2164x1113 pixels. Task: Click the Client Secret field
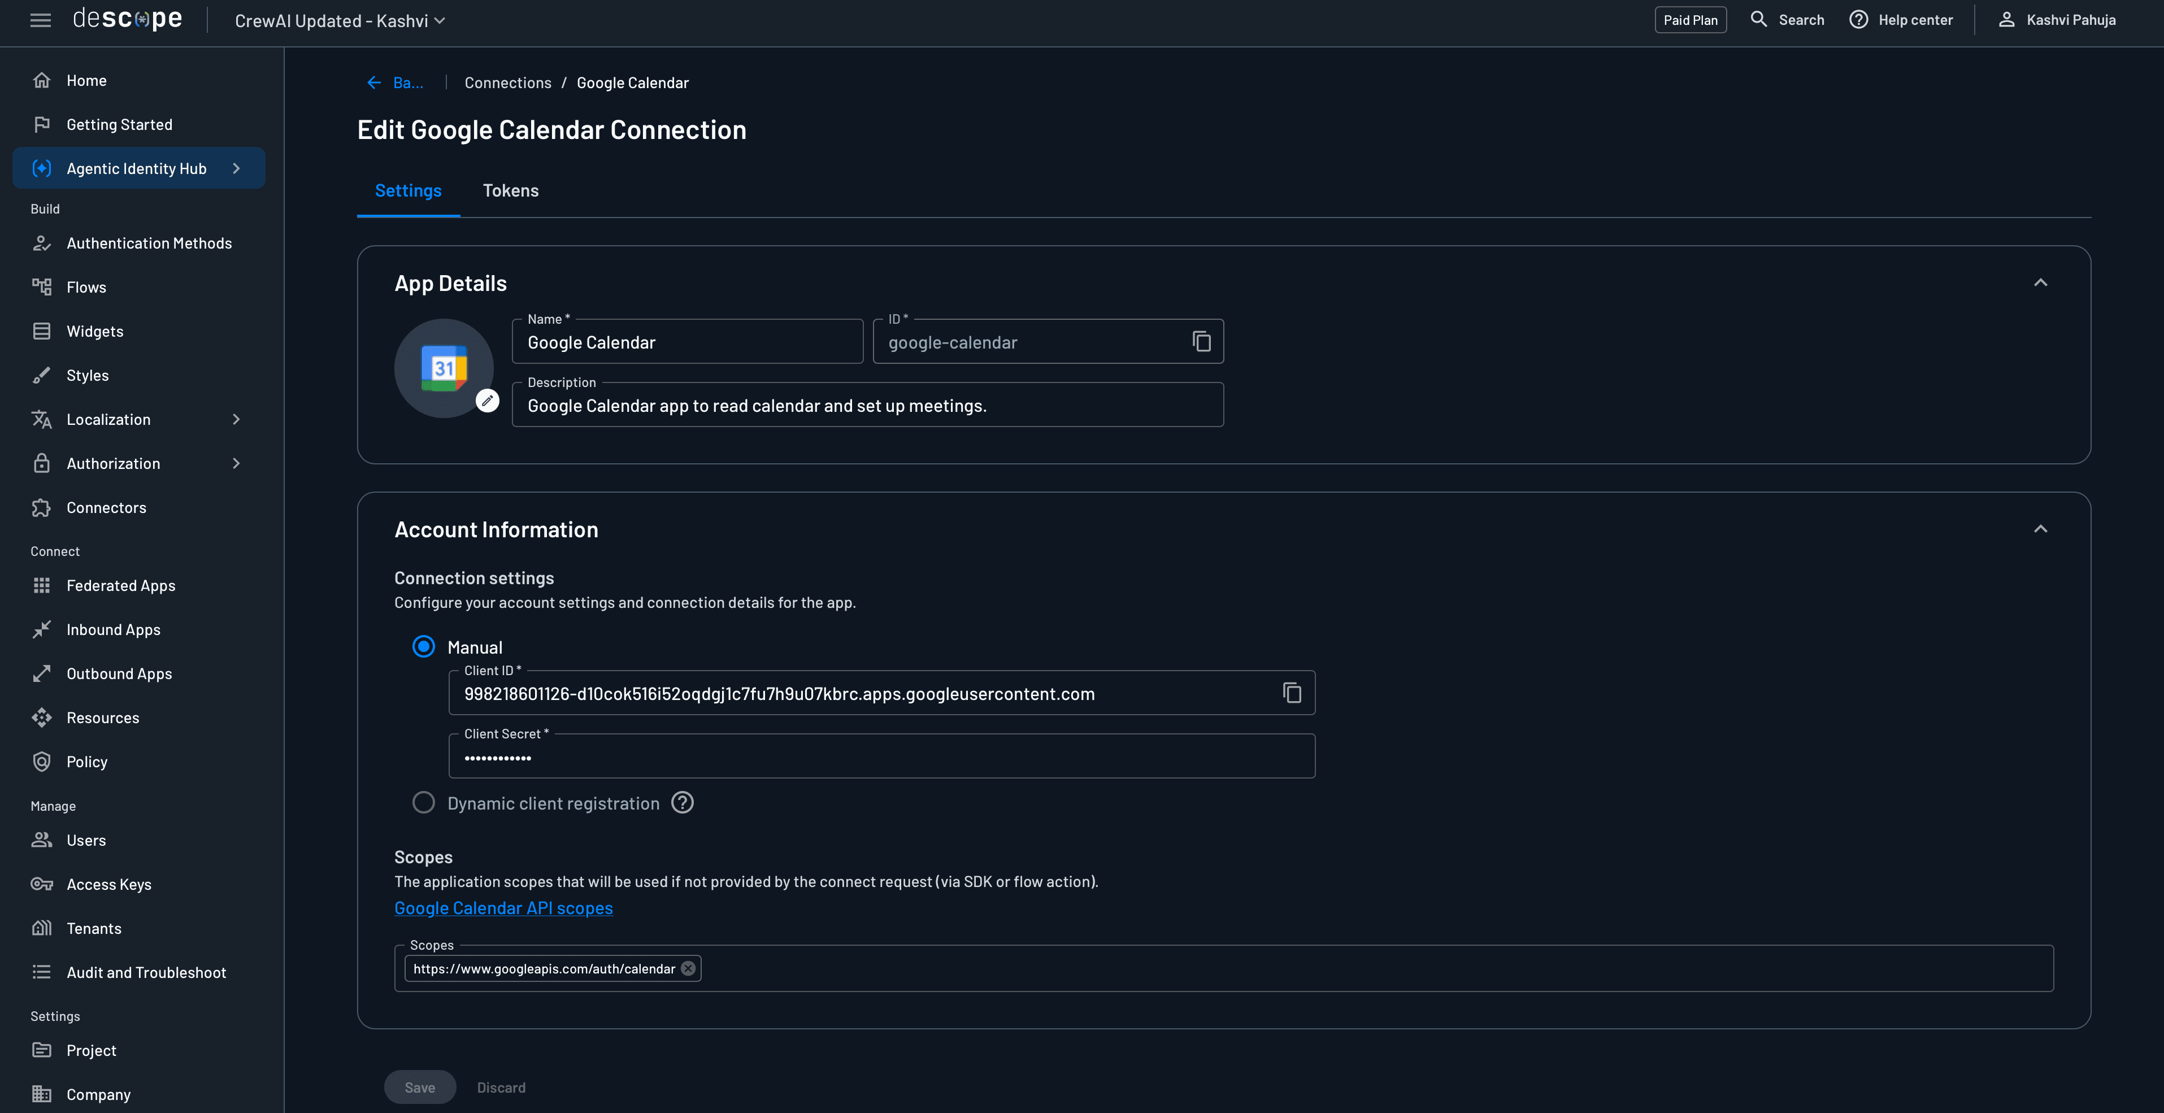881,756
